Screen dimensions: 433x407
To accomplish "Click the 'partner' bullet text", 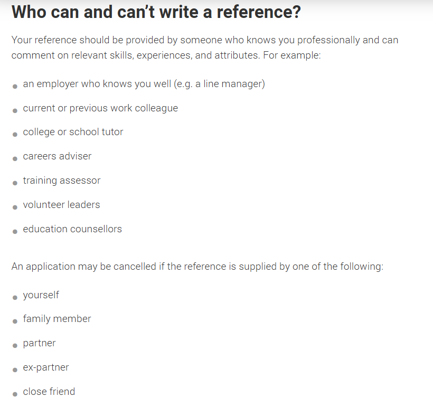I will [x=39, y=343].
